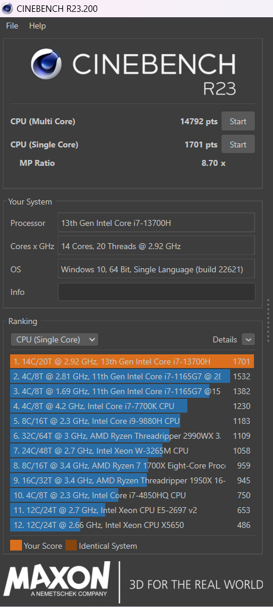The image size is (273, 607).
Task: Open the File menu
Action: pyautogui.click(x=12, y=26)
